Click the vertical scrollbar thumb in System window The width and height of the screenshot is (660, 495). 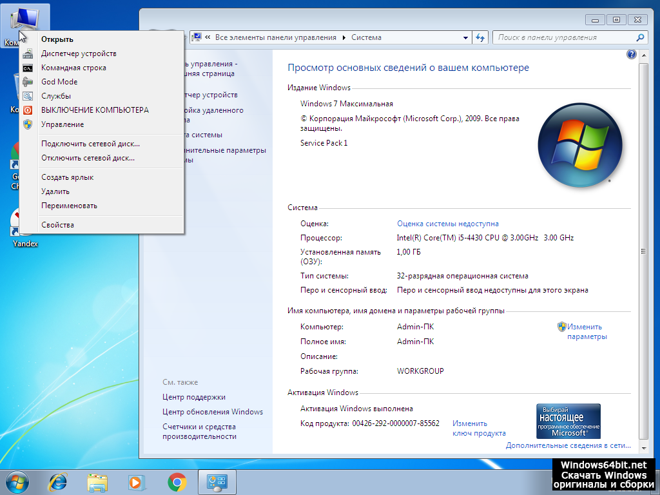643,251
